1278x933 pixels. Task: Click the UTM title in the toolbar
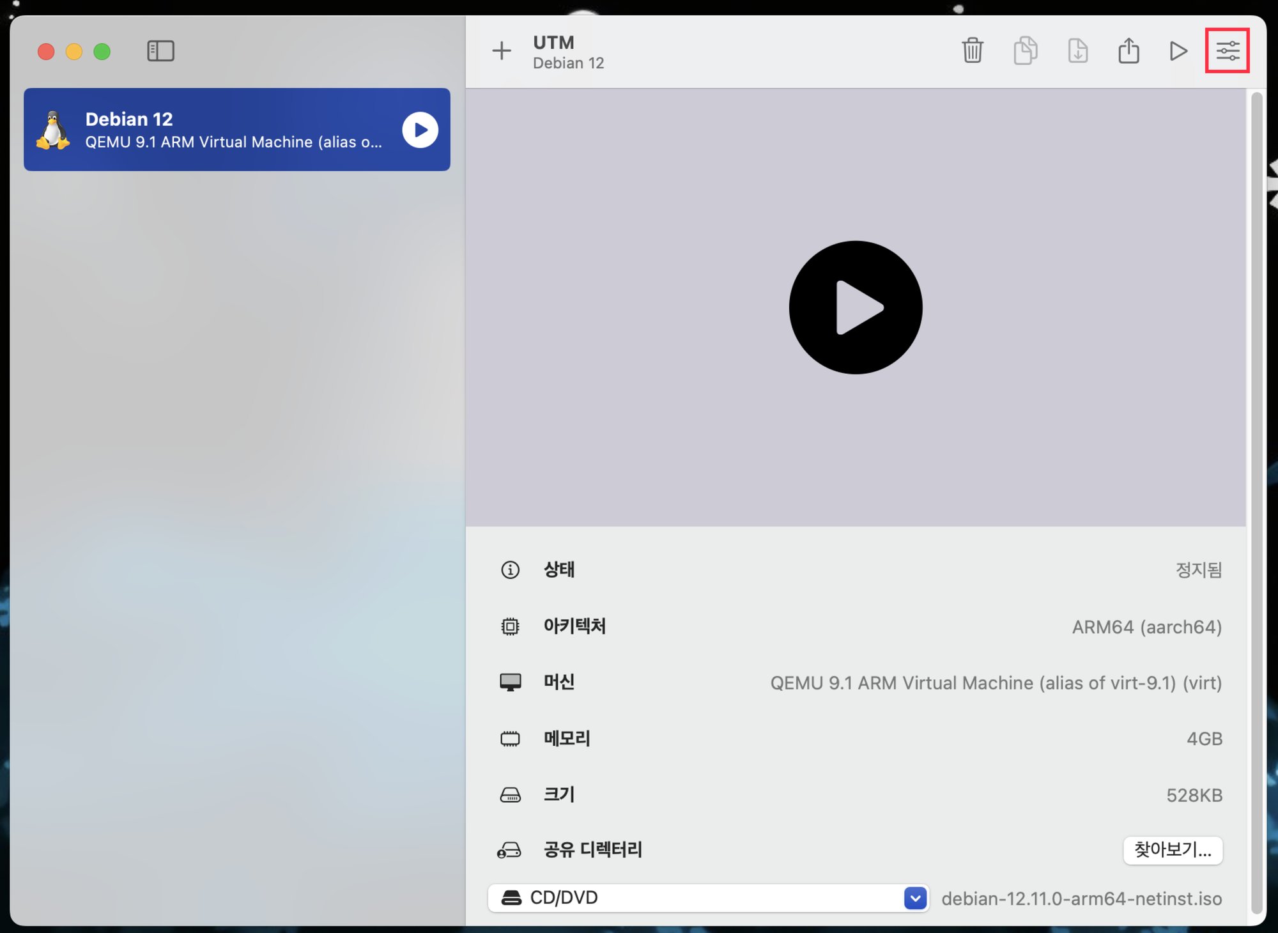click(553, 42)
